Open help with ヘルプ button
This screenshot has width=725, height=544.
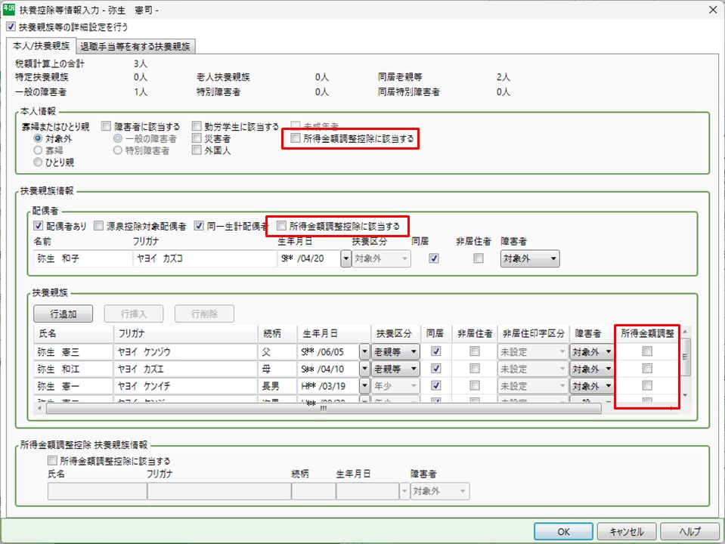click(x=689, y=531)
